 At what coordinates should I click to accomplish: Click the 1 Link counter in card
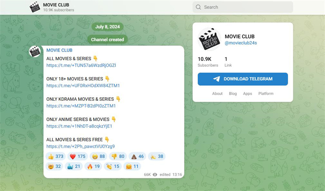tap(228, 62)
